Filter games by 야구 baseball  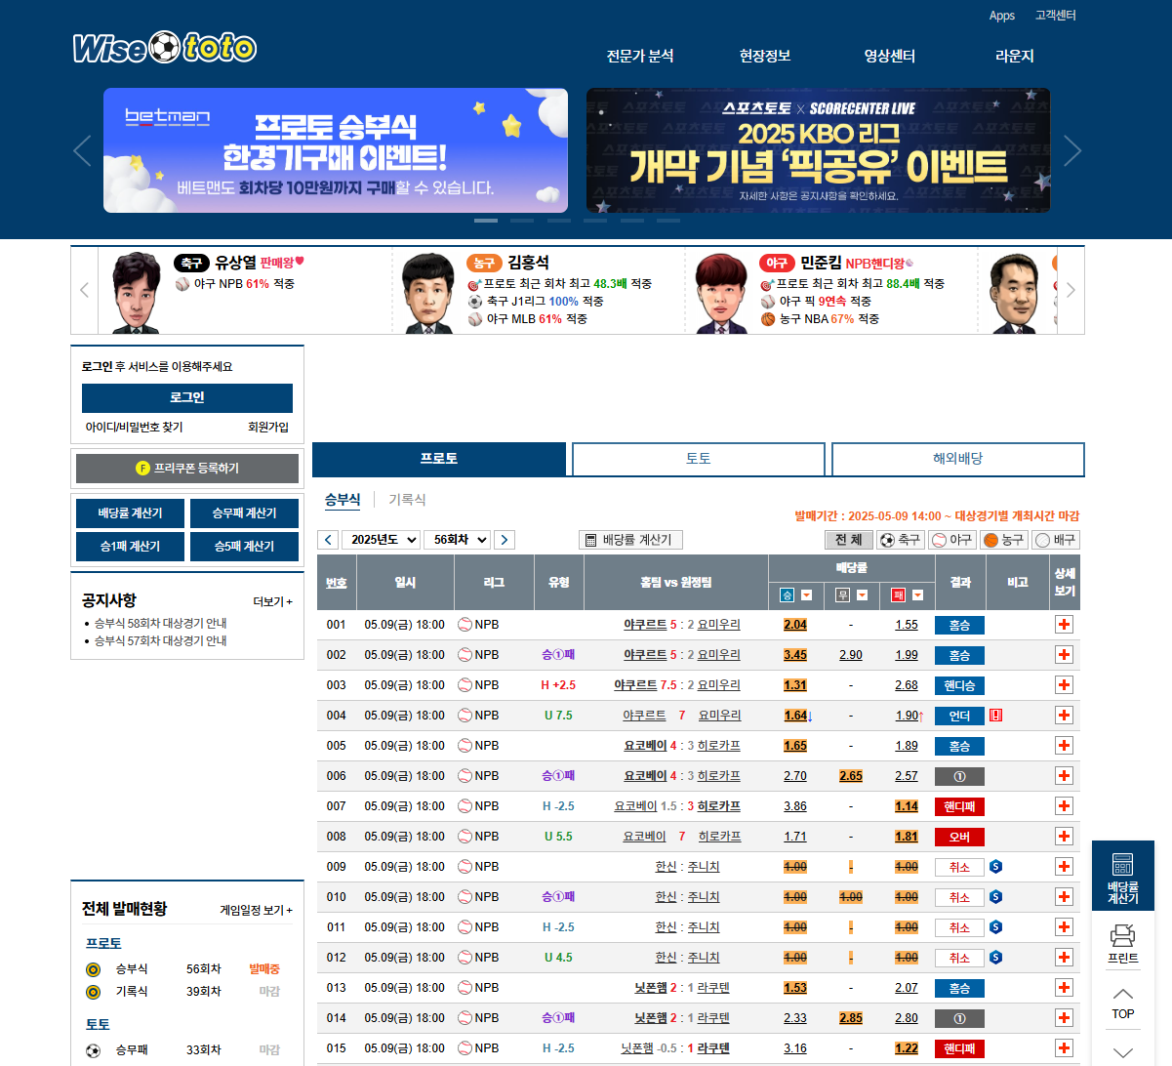point(951,540)
